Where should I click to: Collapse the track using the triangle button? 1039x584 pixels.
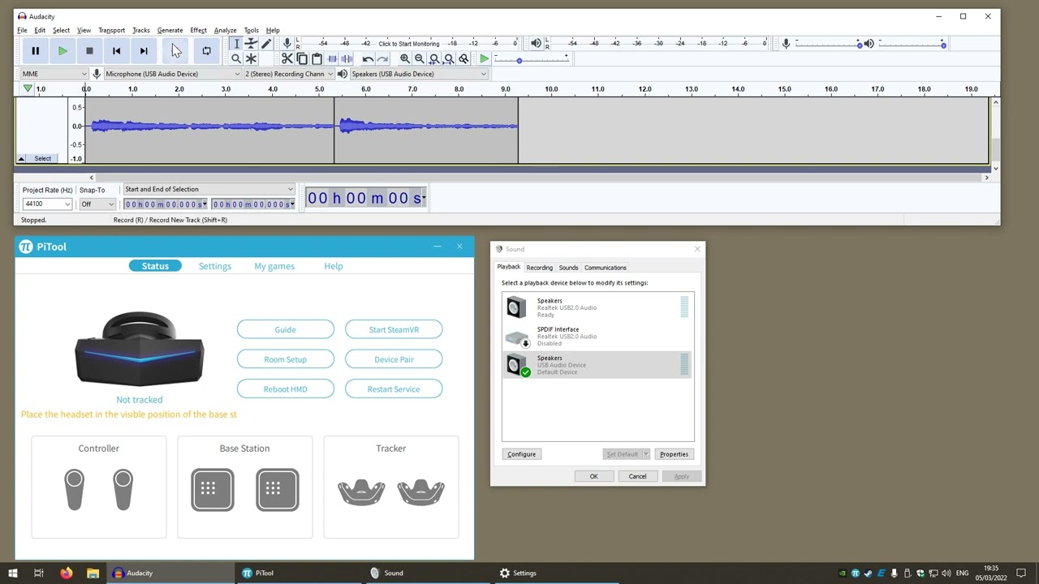click(x=21, y=158)
